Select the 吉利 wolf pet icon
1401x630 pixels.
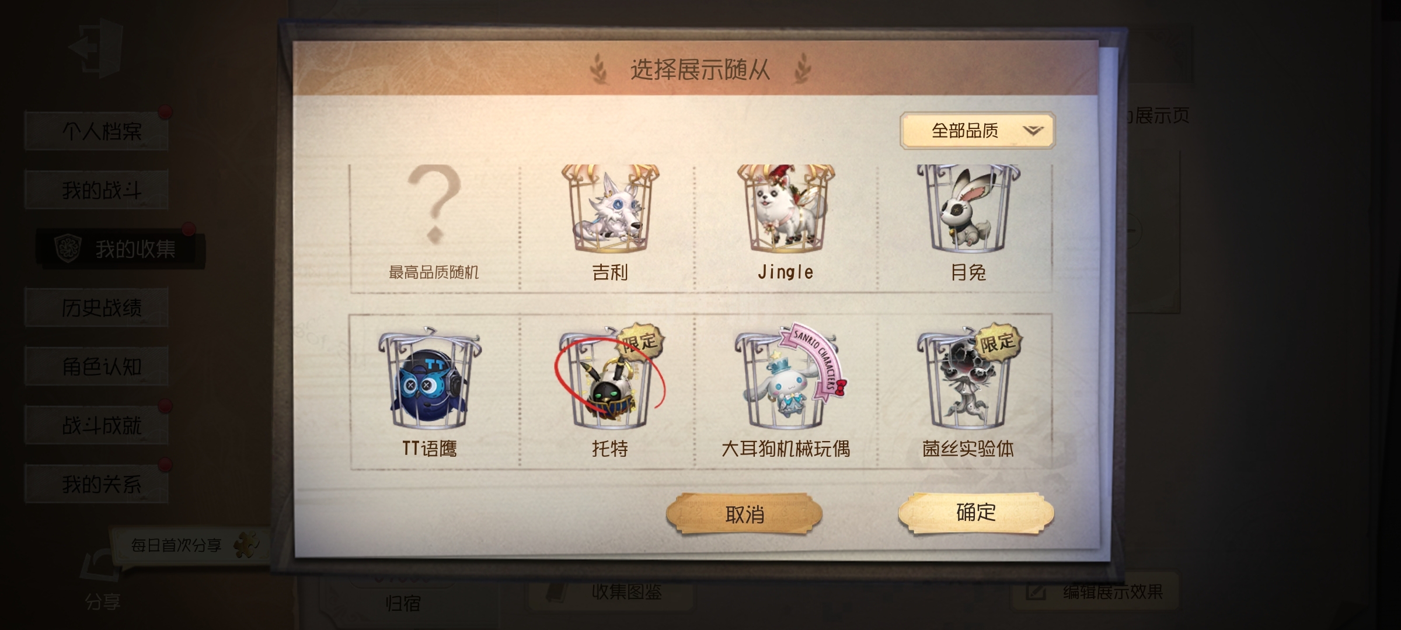coord(610,209)
